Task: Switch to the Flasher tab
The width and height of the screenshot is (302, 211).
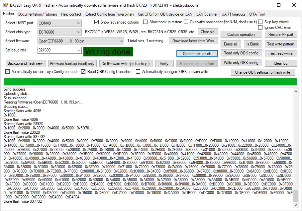Action: click(9, 14)
